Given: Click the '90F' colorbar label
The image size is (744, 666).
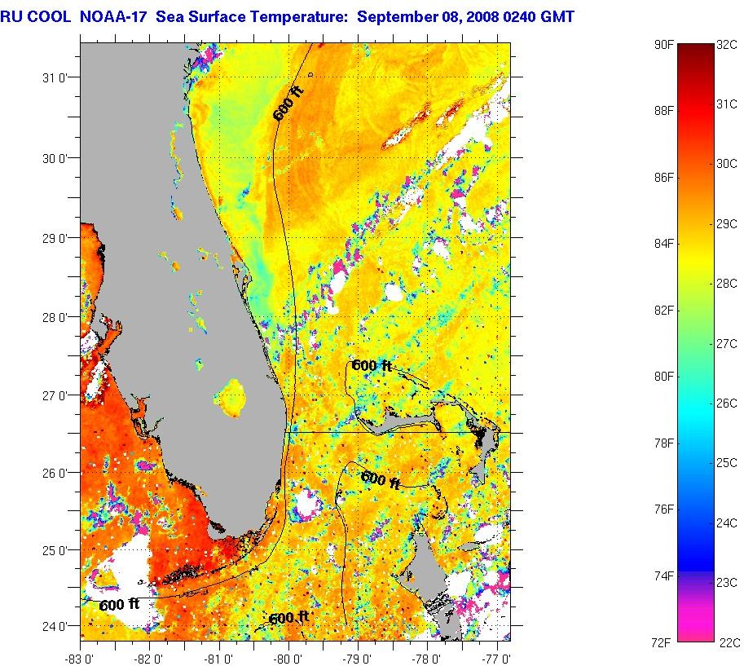Looking at the screenshot, I should tap(663, 45).
